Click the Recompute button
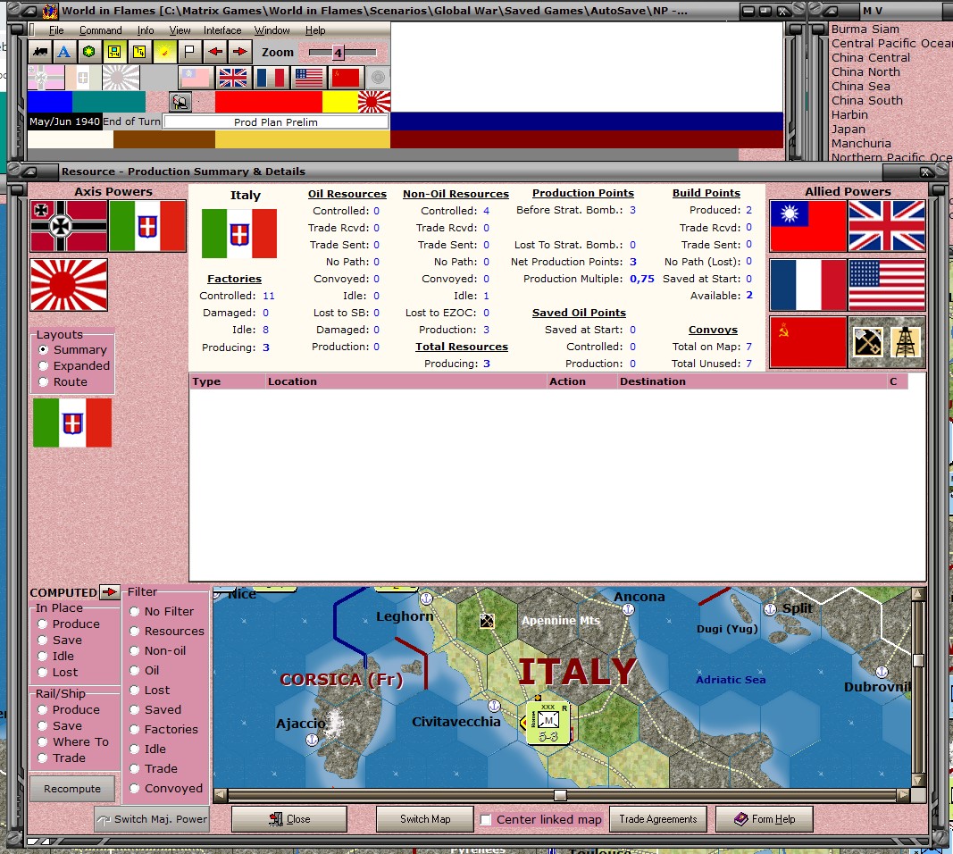The height and width of the screenshot is (854, 953). point(72,789)
